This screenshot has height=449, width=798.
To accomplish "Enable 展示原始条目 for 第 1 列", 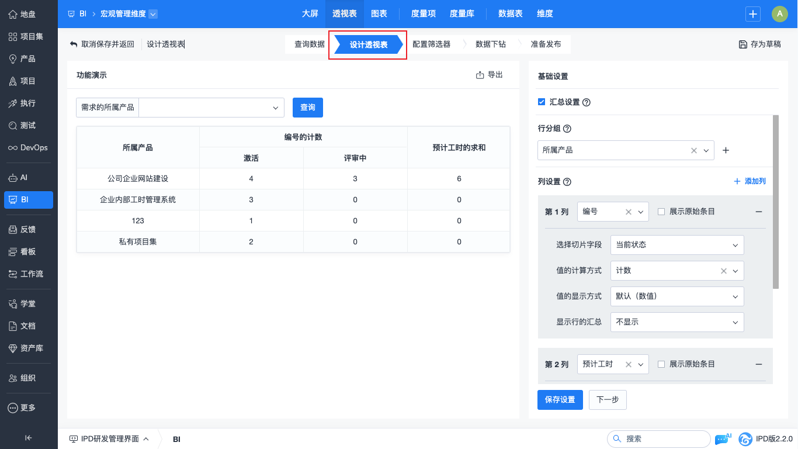I will [x=661, y=212].
